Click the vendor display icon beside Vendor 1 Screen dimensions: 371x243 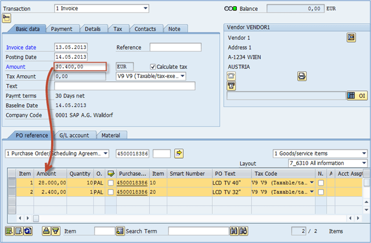click(351, 38)
